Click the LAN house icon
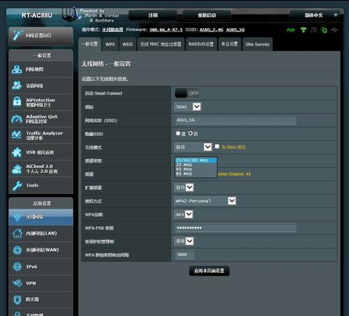349x316 pixels. [17, 234]
